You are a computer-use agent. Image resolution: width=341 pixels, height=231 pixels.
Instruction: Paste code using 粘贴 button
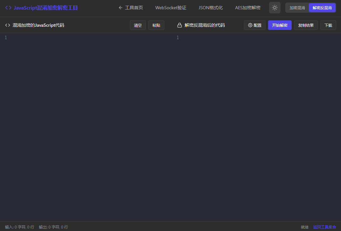[x=156, y=25]
